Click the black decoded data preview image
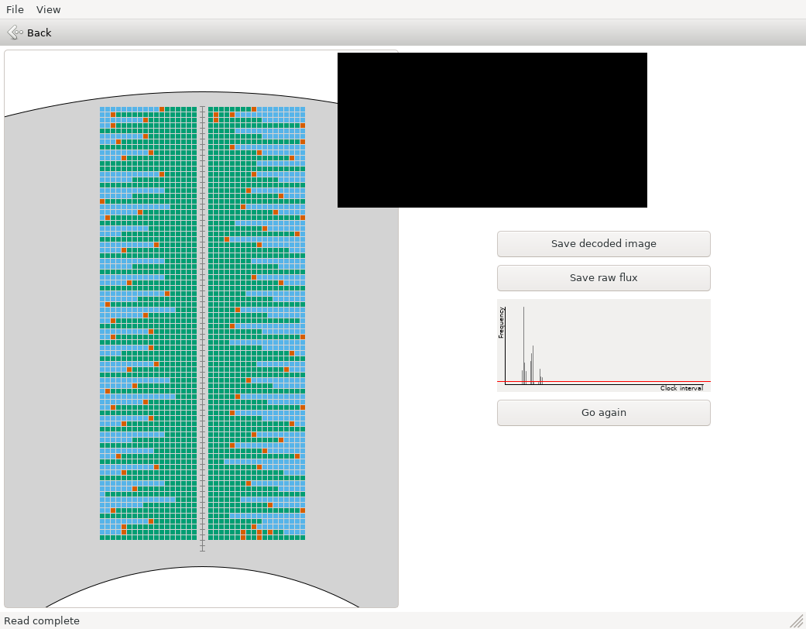 492,129
